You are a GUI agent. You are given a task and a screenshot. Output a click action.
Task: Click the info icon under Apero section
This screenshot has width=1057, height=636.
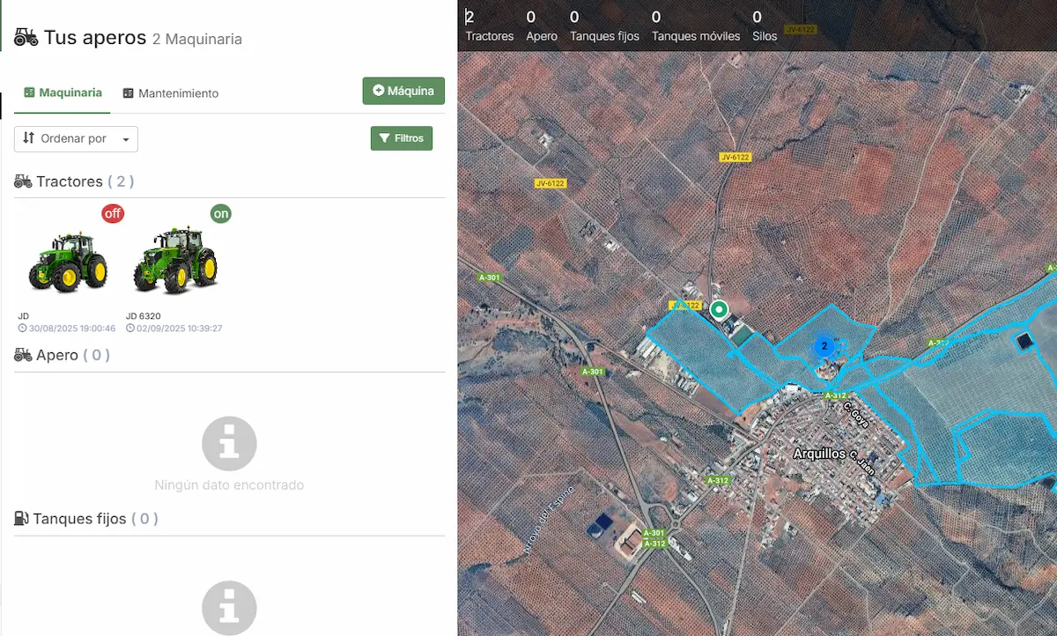pos(229,443)
